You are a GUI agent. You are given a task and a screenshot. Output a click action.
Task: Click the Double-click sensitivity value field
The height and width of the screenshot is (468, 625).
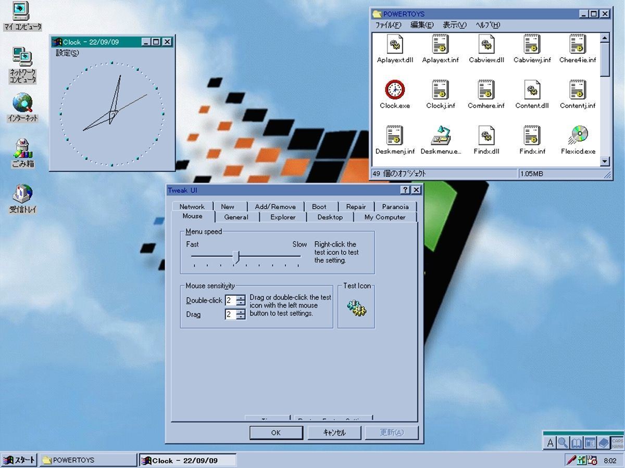click(231, 300)
